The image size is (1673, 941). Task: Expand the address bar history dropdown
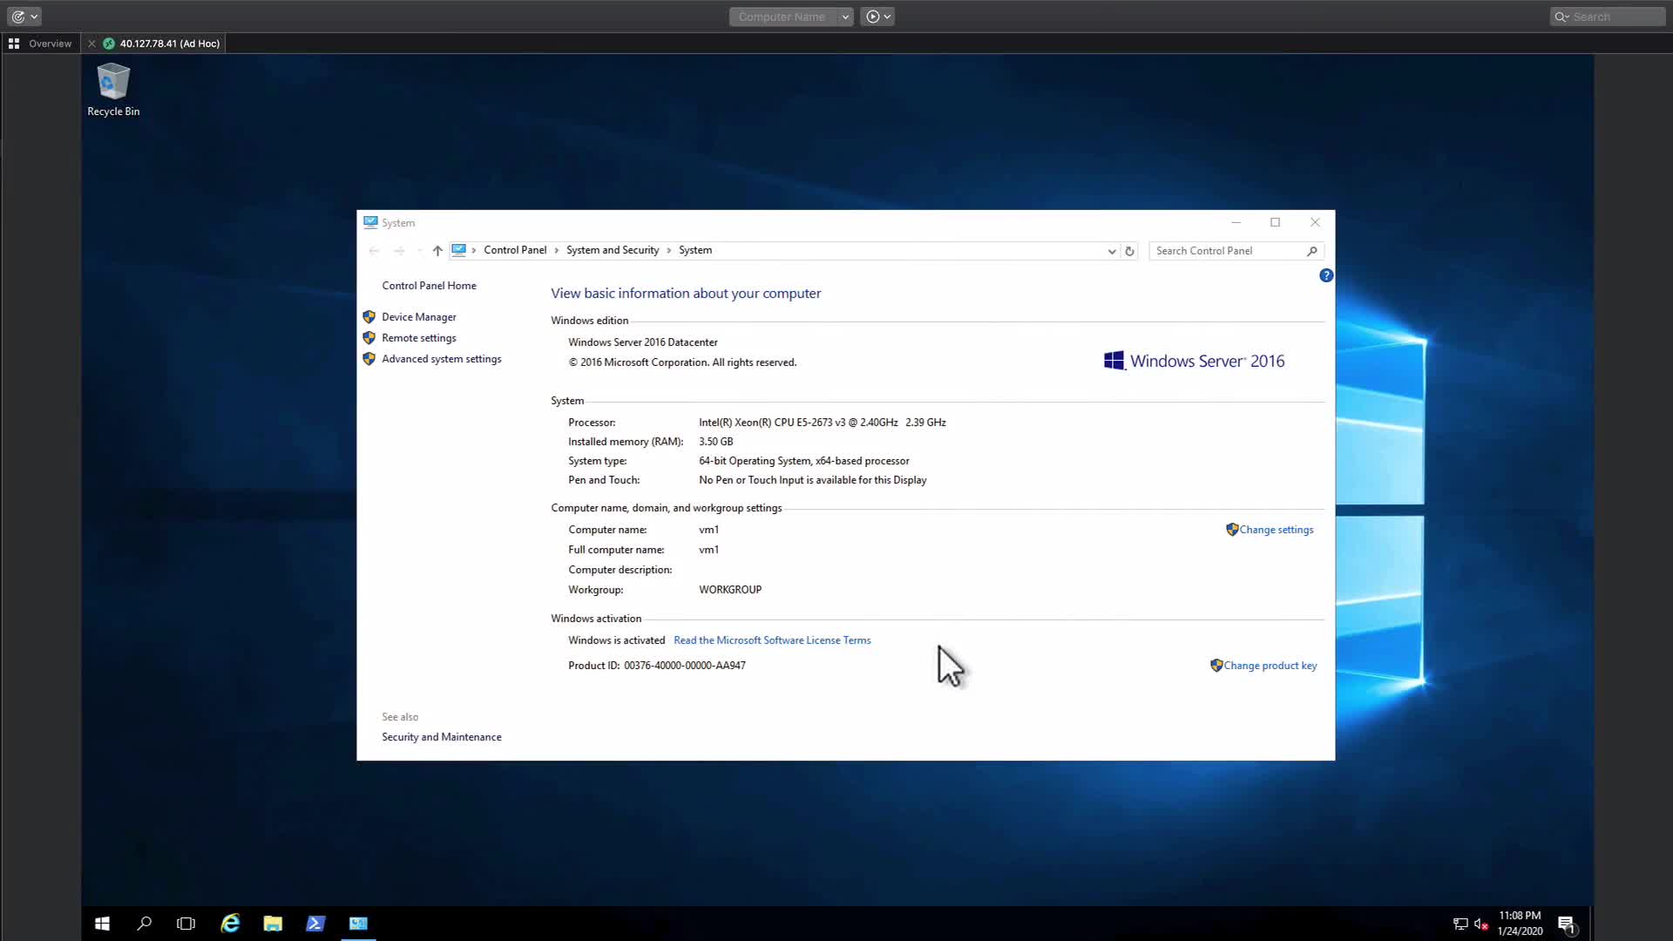(x=1112, y=251)
